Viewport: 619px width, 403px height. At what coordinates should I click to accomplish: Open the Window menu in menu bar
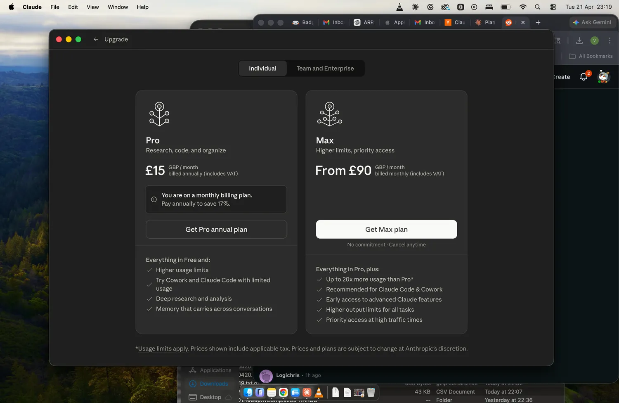[118, 7]
